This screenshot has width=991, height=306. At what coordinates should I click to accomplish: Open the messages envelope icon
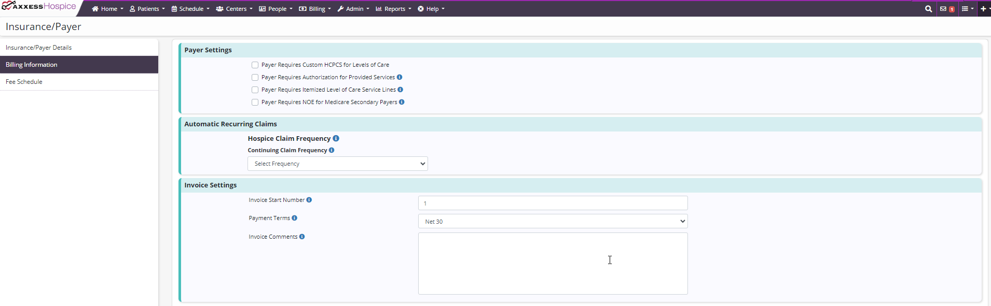tap(943, 9)
